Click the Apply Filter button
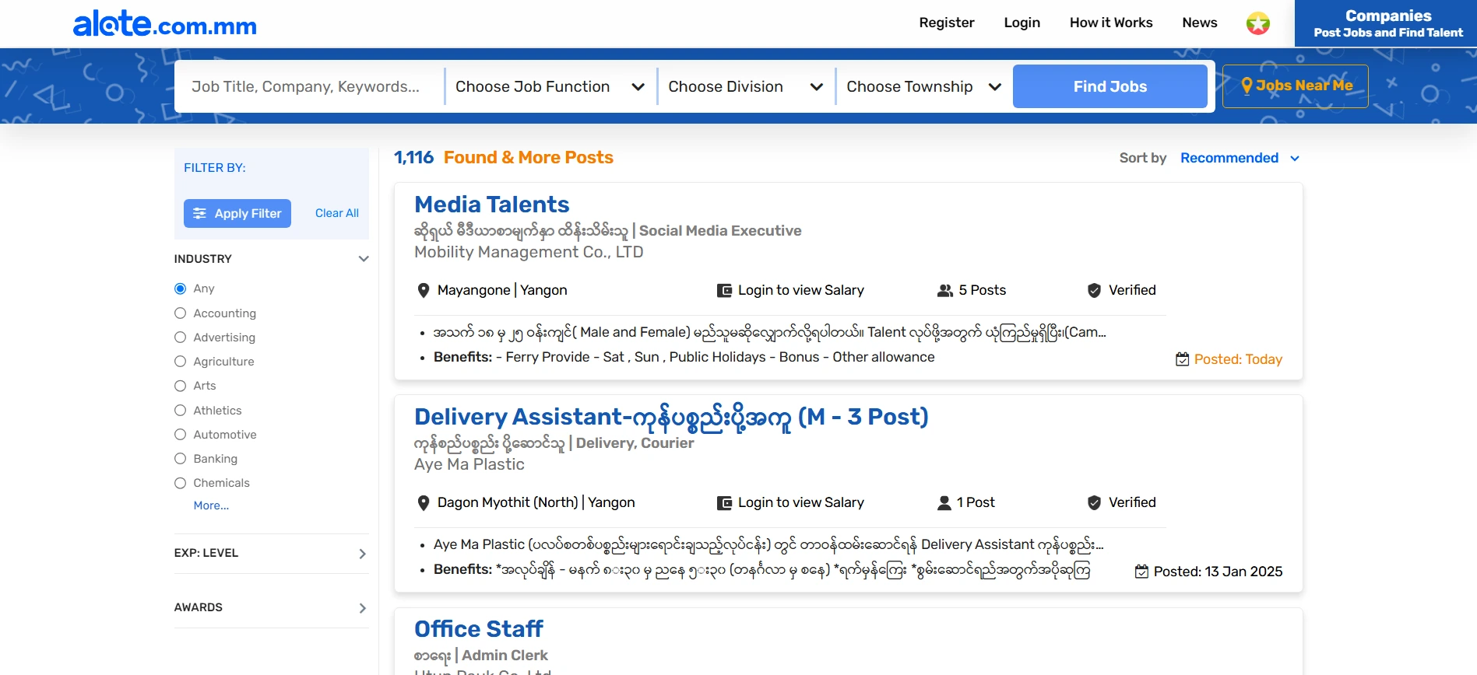The height and width of the screenshot is (675, 1477). point(237,213)
